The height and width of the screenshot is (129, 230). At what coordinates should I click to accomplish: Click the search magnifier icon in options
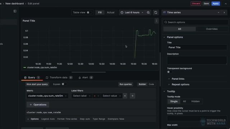(x=166, y=22)
